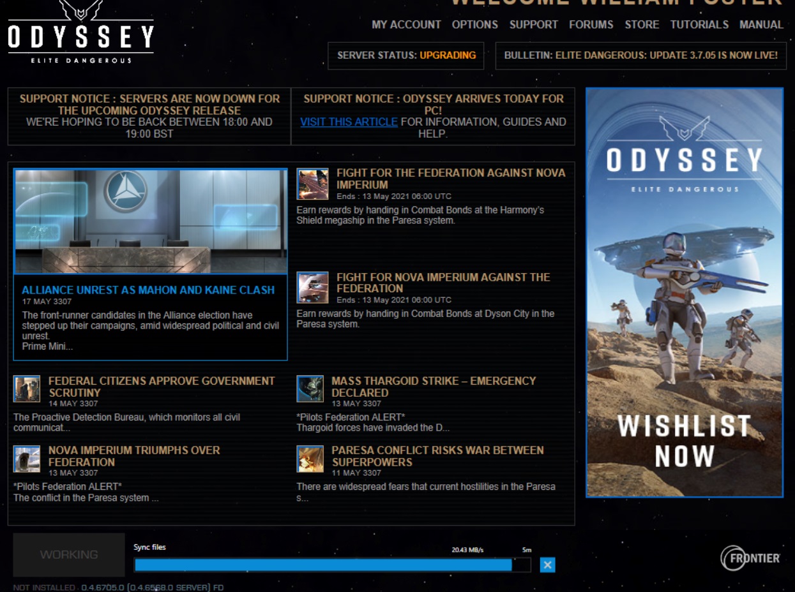Click the Harmony's Shield megaship description
Screen dimensions: 795x592
point(420,215)
